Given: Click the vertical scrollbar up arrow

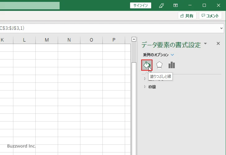Looking at the screenshot, I should click(134, 39).
